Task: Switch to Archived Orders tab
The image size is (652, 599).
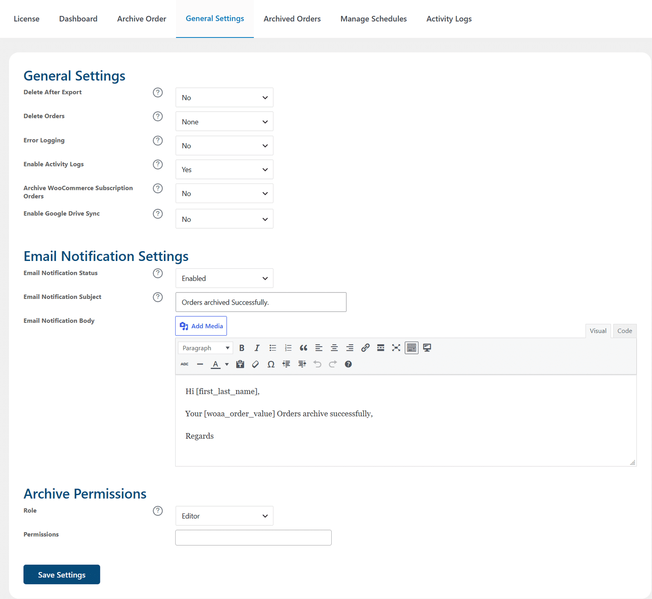Action: click(x=292, y=19)
